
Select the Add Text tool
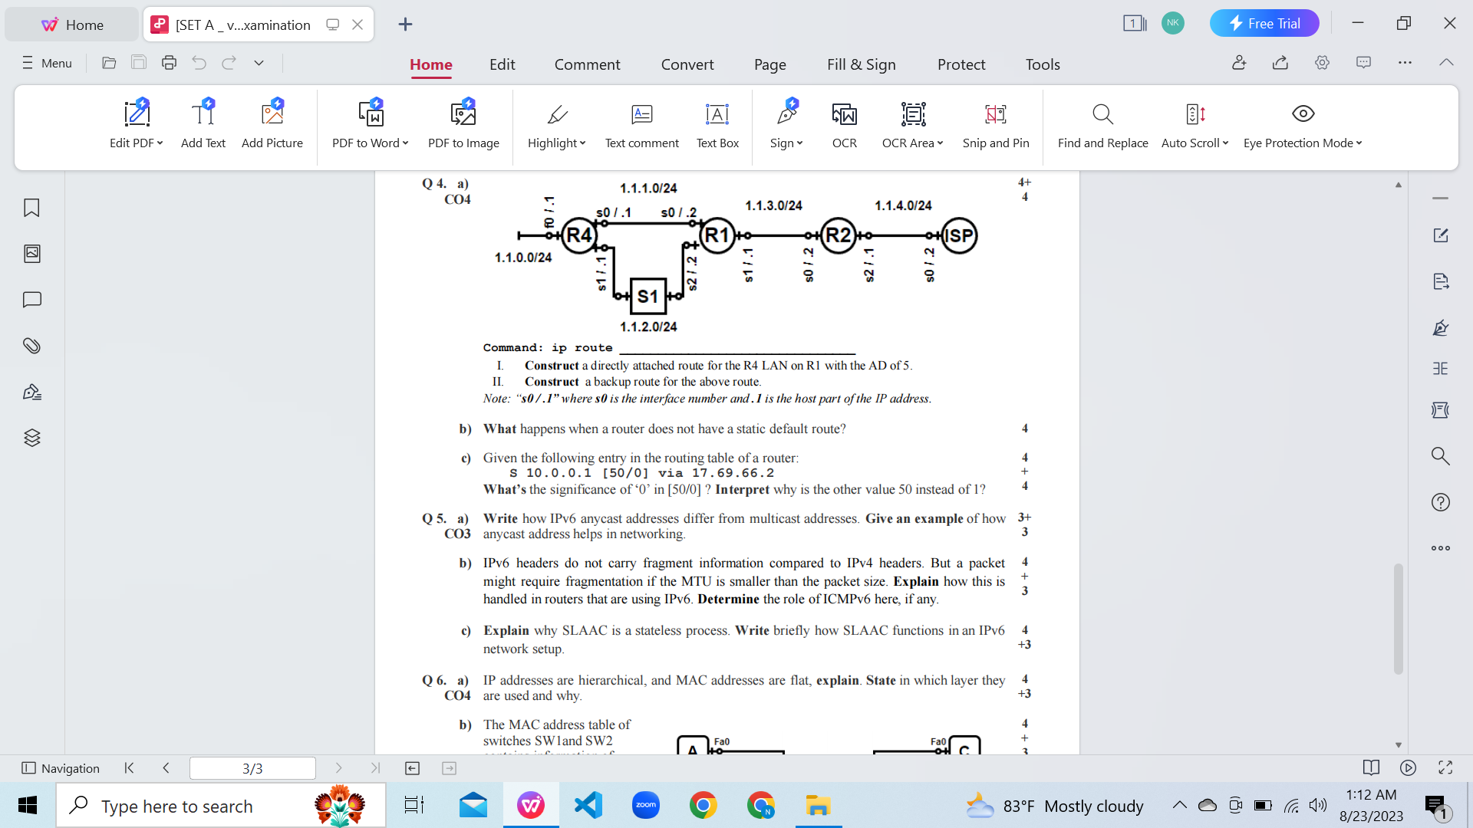[x=203, y=124]
